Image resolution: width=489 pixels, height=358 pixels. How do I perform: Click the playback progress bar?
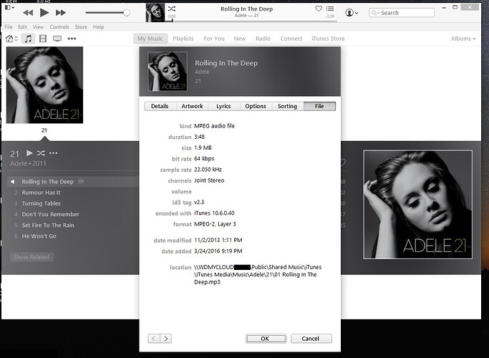coord(251,21)
